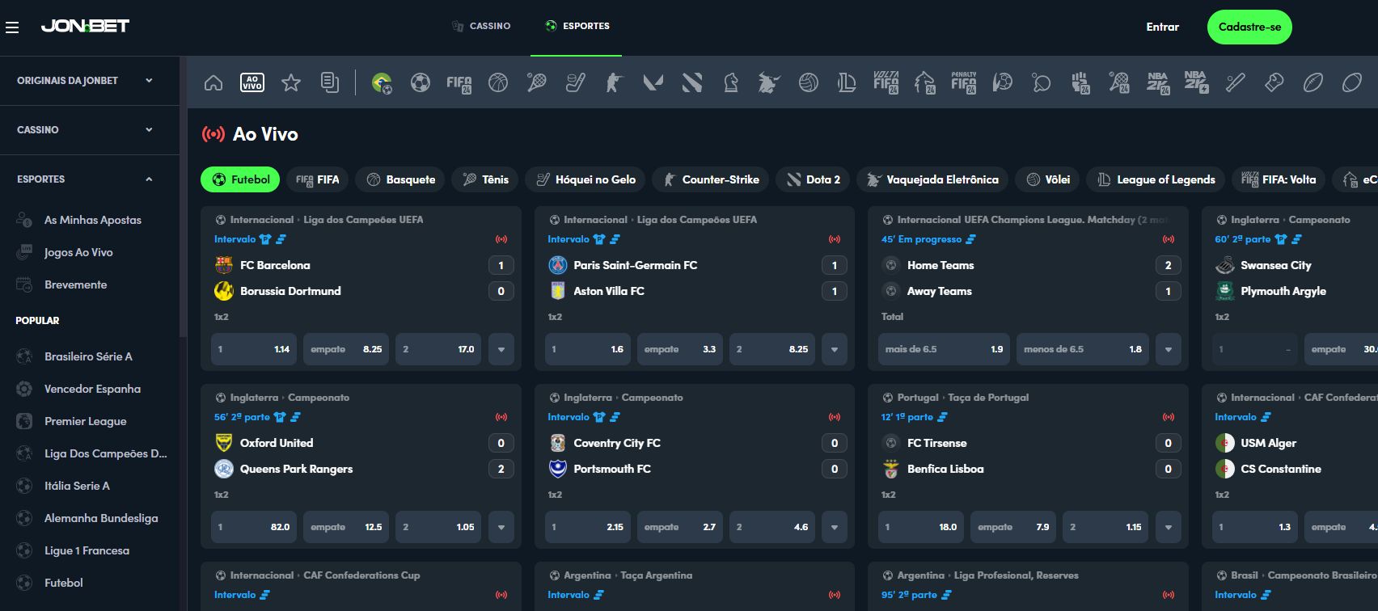Screen dimensions: 1378x611
Task: Click the JonBet logo
Action: point(85,26)
